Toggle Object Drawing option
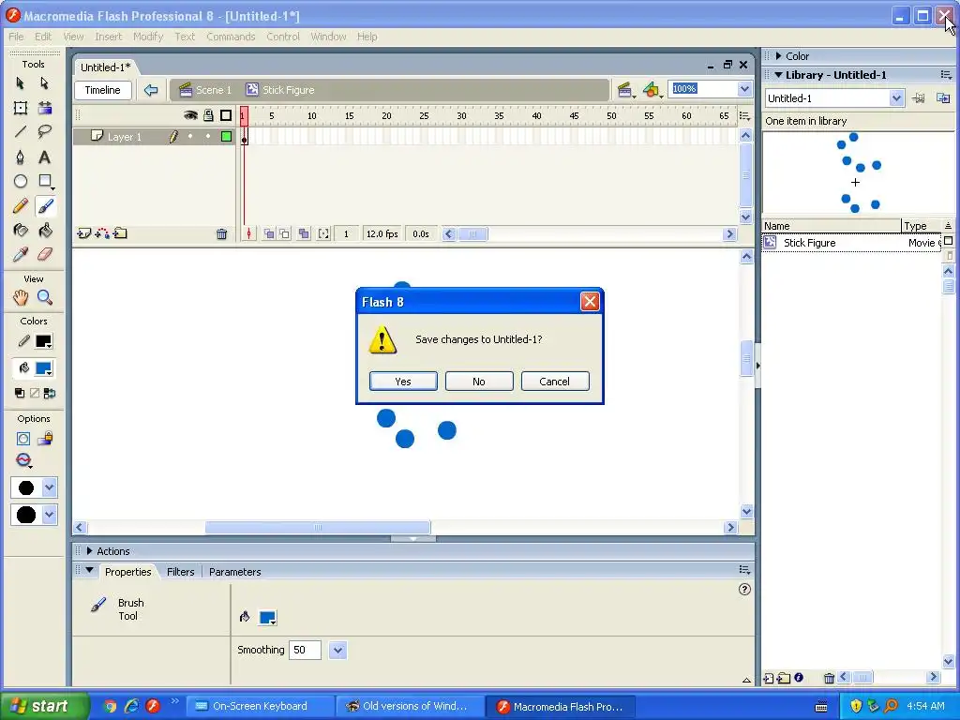The height and width of the screenshot is (720, 960). click(x=23, y=439)
